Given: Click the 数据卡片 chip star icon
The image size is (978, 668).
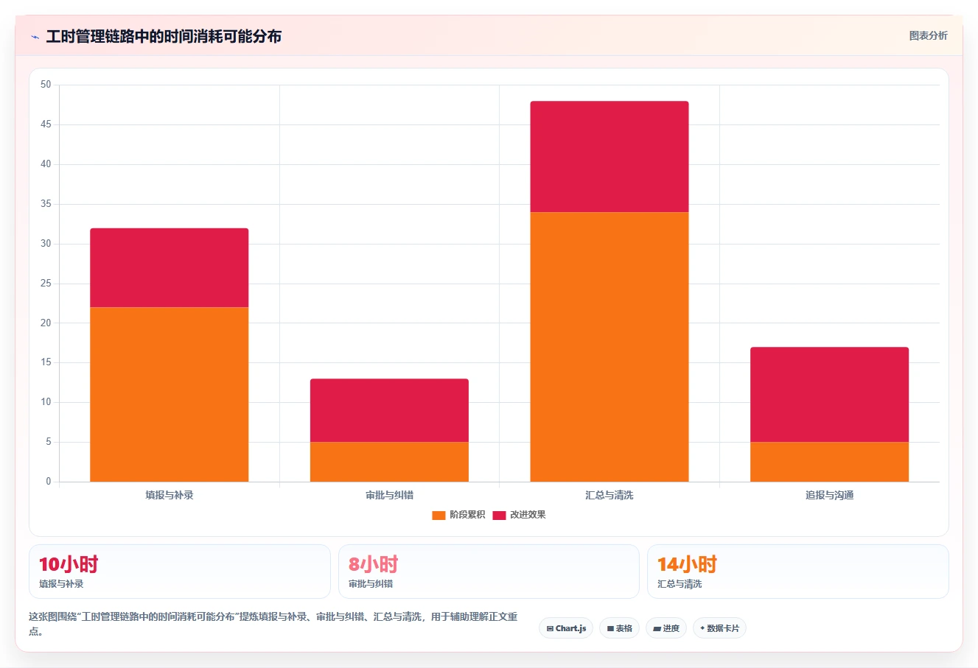Looking at the screenshot, I should [702, 628].
